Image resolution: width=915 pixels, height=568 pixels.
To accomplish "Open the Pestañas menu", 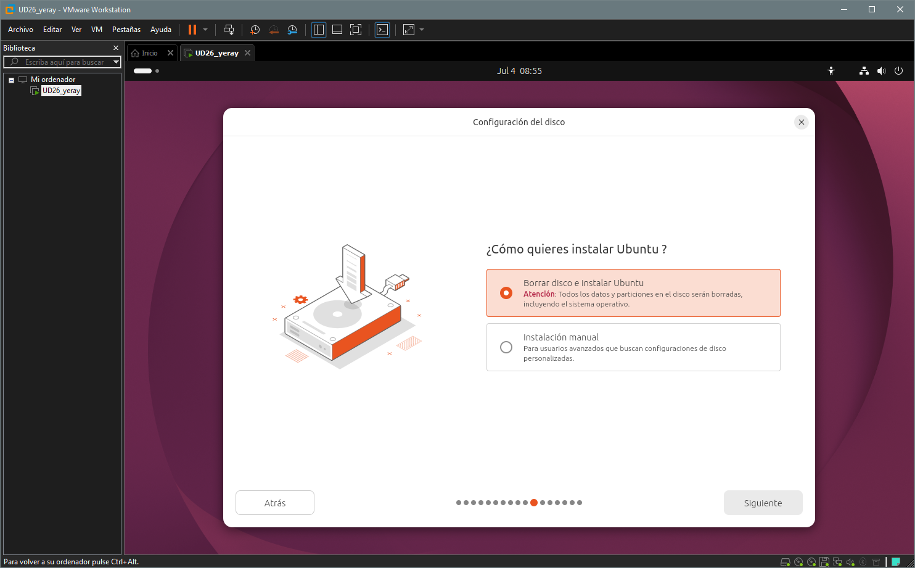I will pyautogui.click(x=126, y=30).
